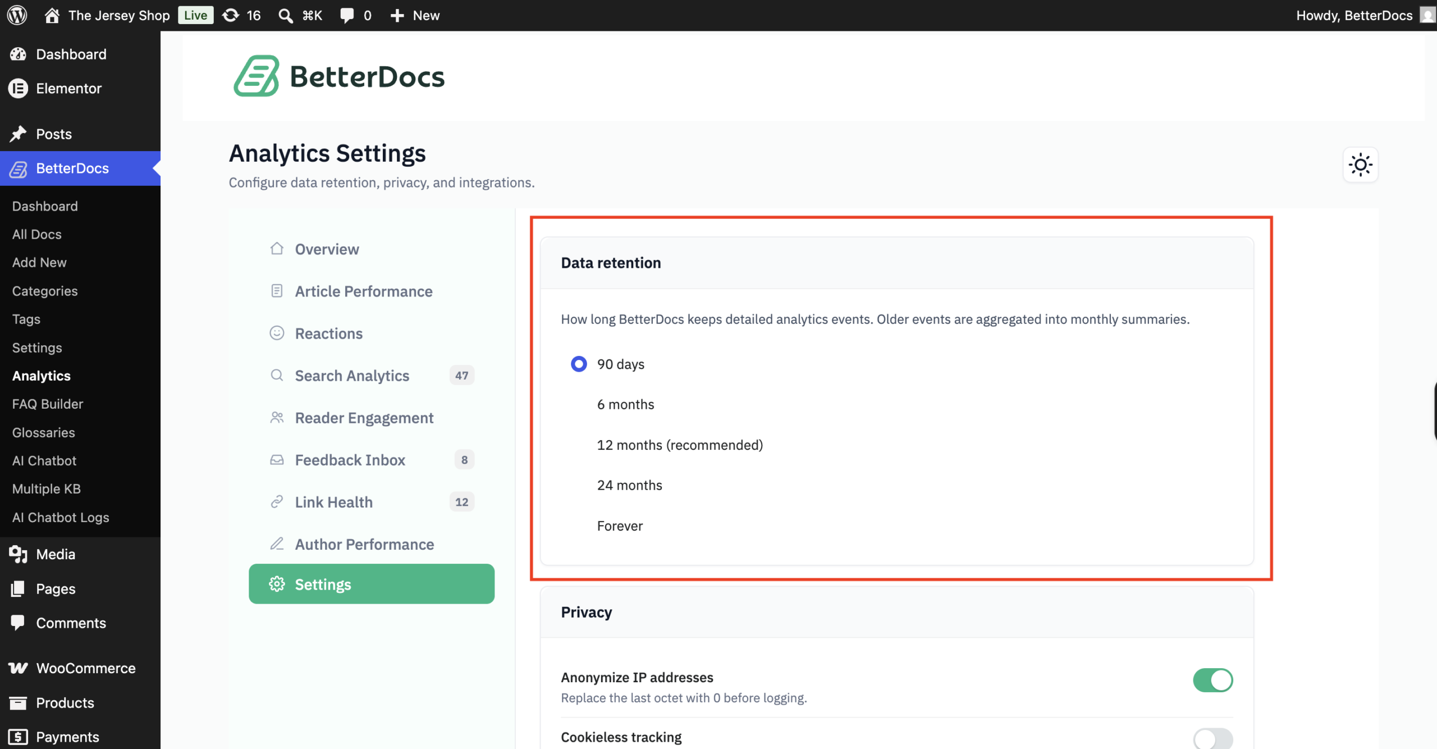Disable Anonymize IP addresses toggle
This screenshot has height=749, width=1437.
click(1212, 680)
